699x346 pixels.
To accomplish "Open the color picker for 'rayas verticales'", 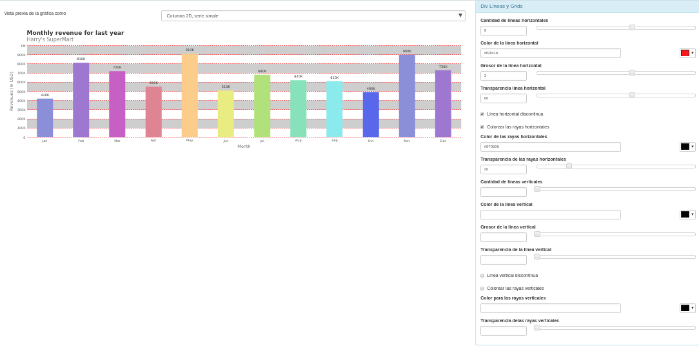I will [x=687, y=308].
